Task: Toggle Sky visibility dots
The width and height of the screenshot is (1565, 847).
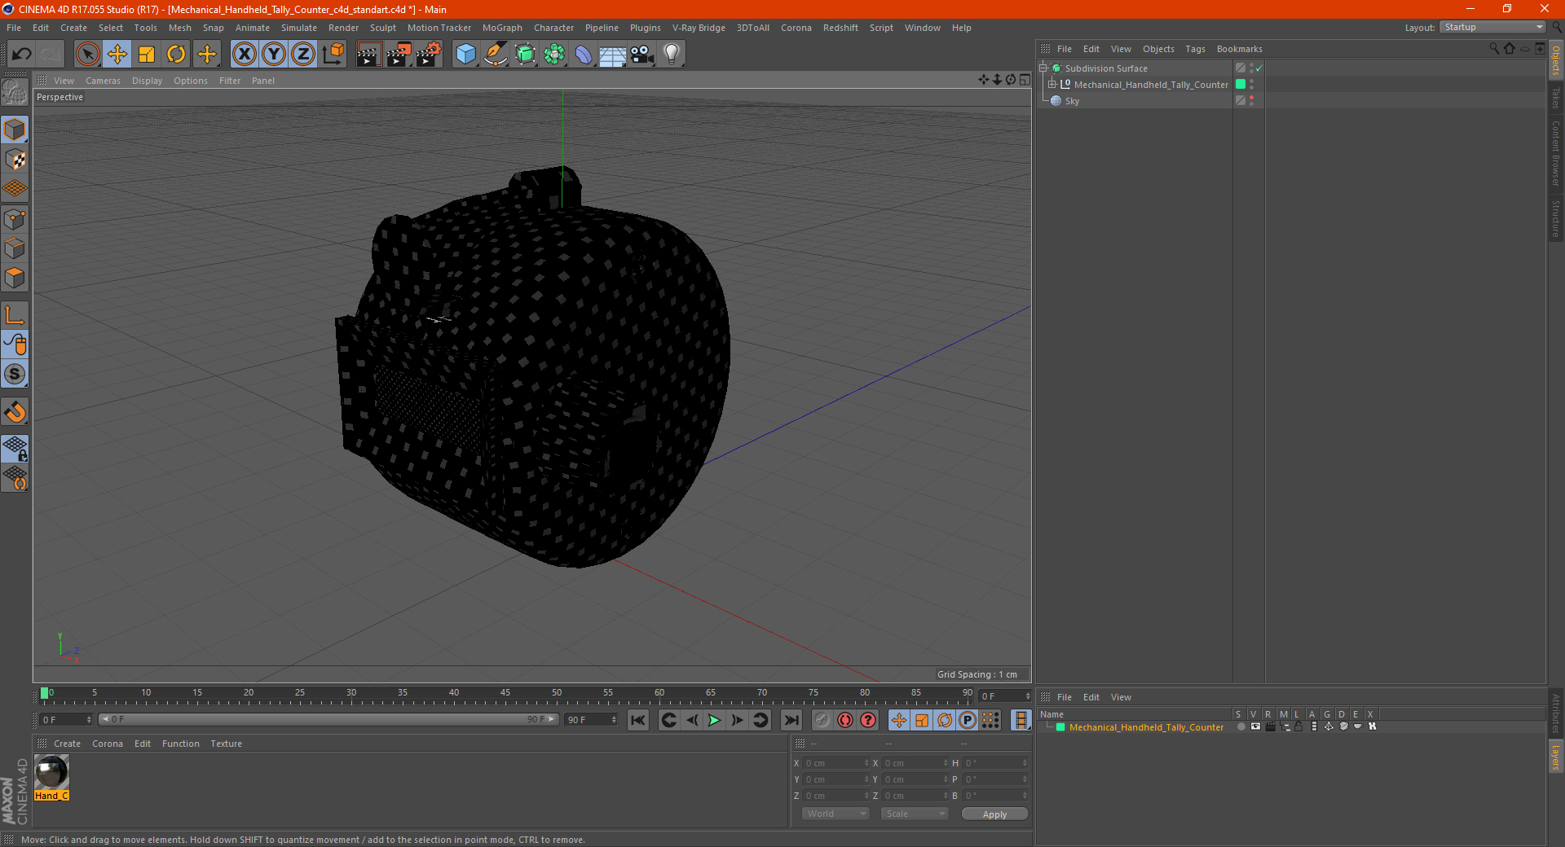Action: (x=1251, y=100)
